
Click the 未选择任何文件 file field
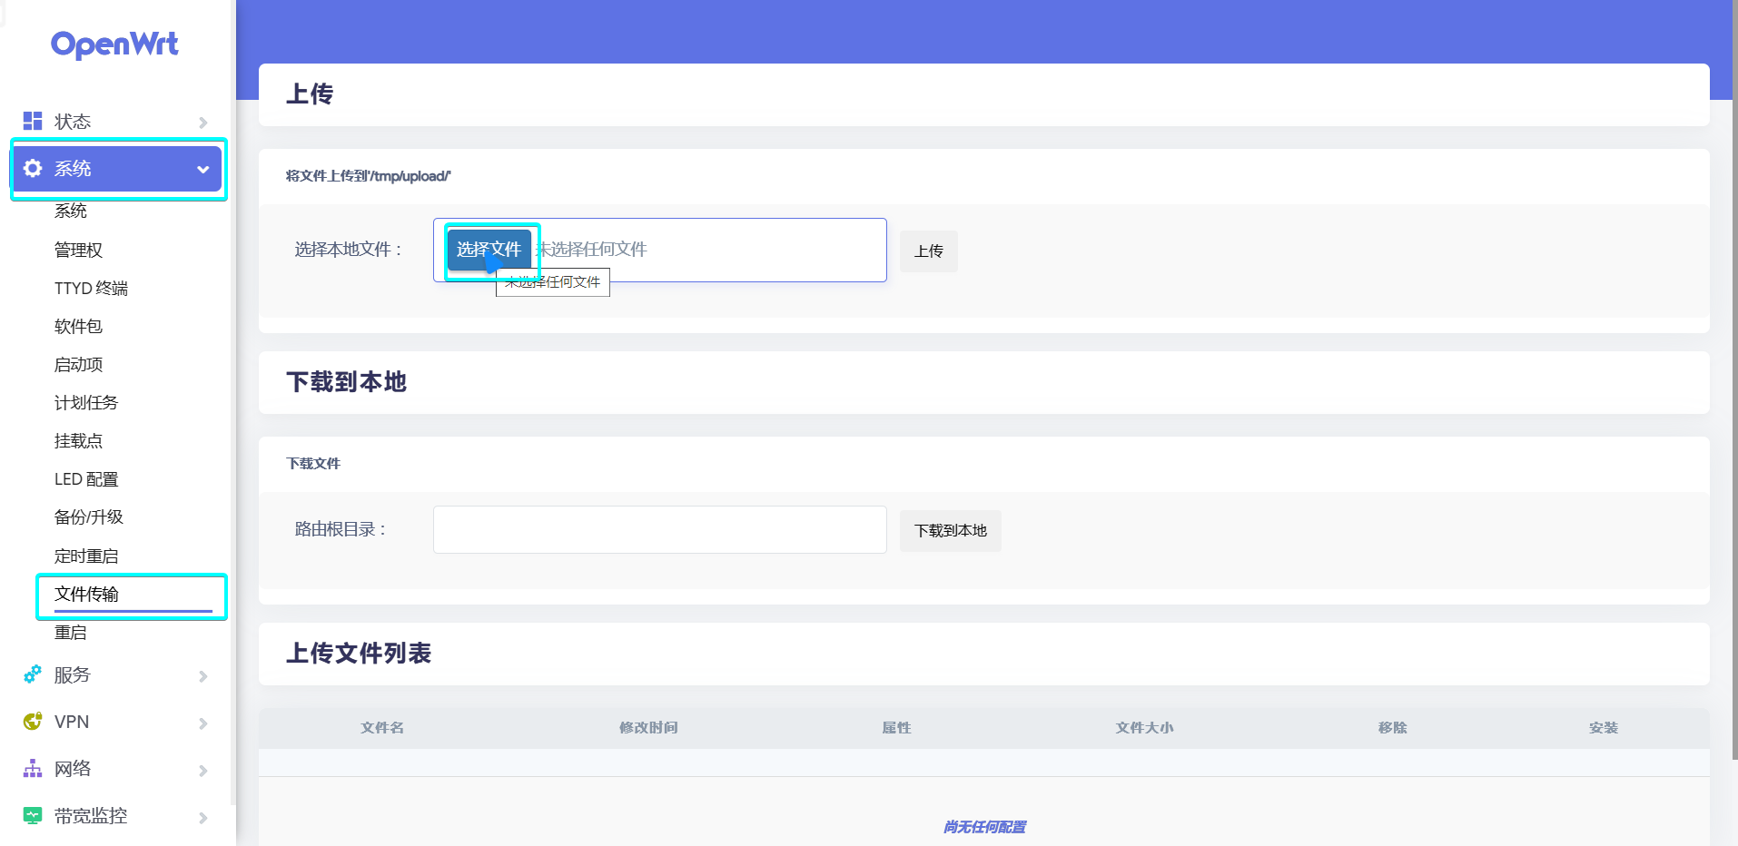pyautogui.click(x=660, y=250)
